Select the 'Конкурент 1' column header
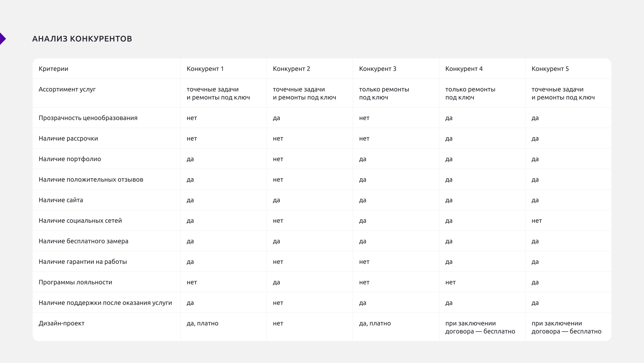The image size is (644, 363). pos(205,69)
